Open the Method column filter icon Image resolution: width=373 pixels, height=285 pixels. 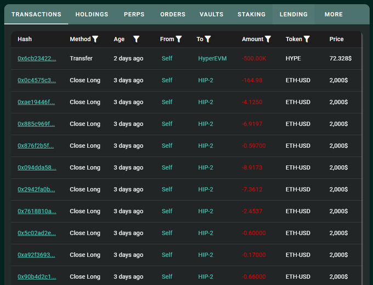[95, 39]
